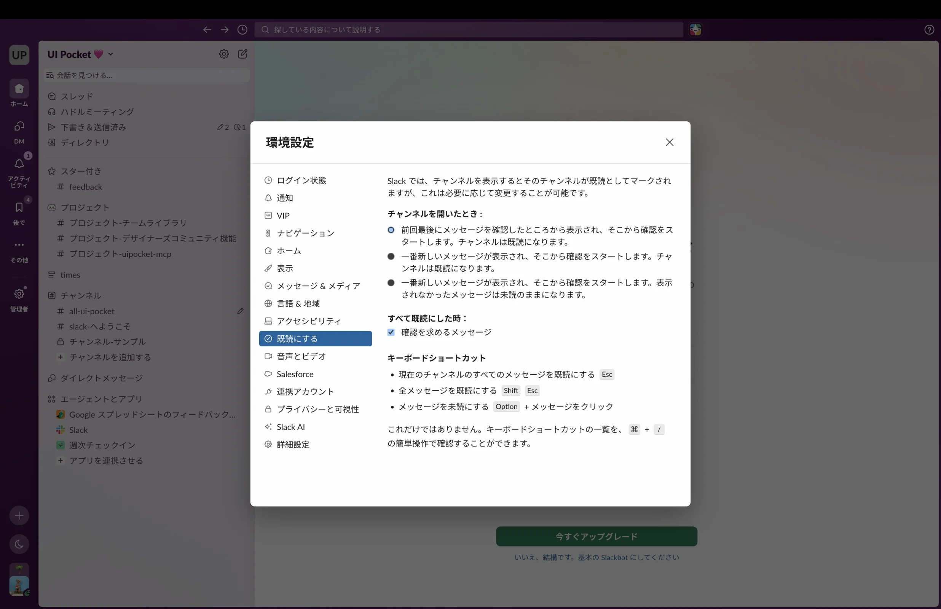This screenshot has width=941, height=609.
Task: Open 表示 preferences tab
Action: [x=315, y=268]
